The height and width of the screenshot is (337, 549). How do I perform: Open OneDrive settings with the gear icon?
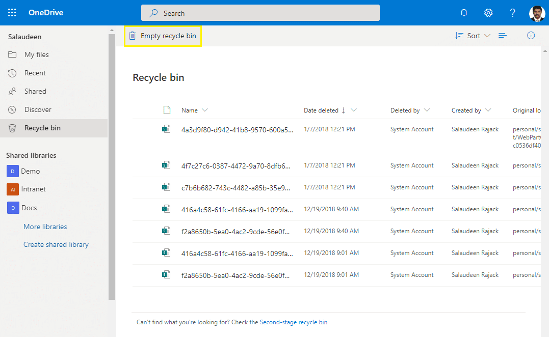tap(488, 13)
